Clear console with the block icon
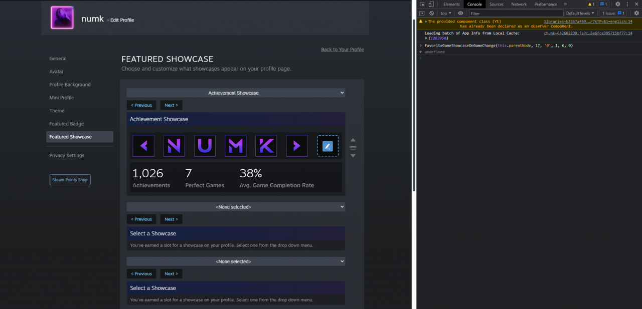The width and height of the screenshot is (642, 309). [x=431, y=13]
